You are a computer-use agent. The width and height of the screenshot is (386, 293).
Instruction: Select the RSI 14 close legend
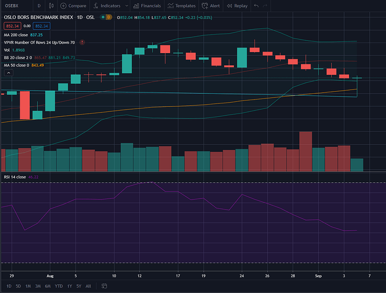[15, 177]
